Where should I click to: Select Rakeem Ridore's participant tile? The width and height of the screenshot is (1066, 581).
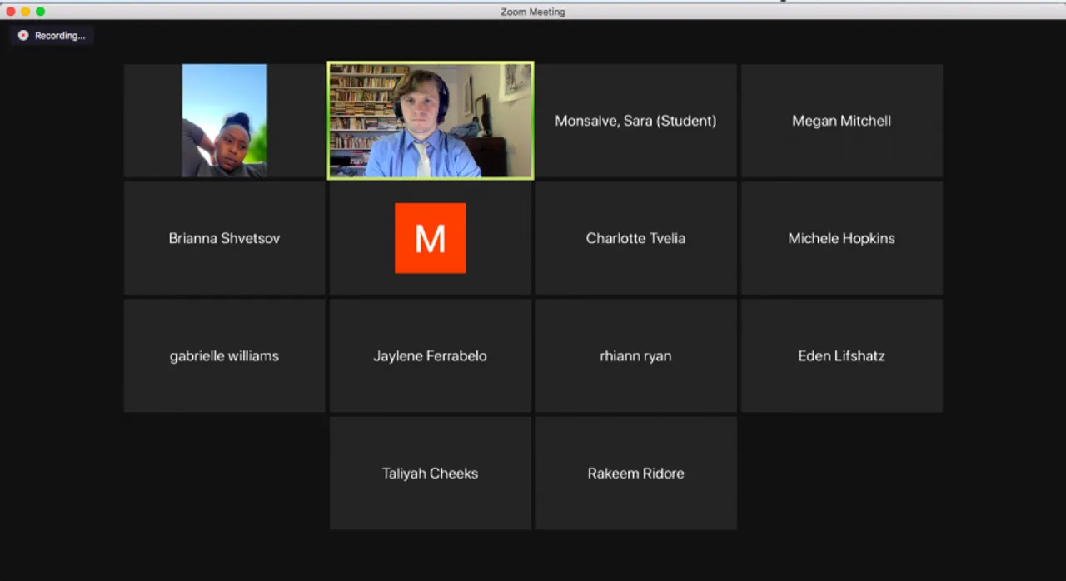tap(635, 473)
